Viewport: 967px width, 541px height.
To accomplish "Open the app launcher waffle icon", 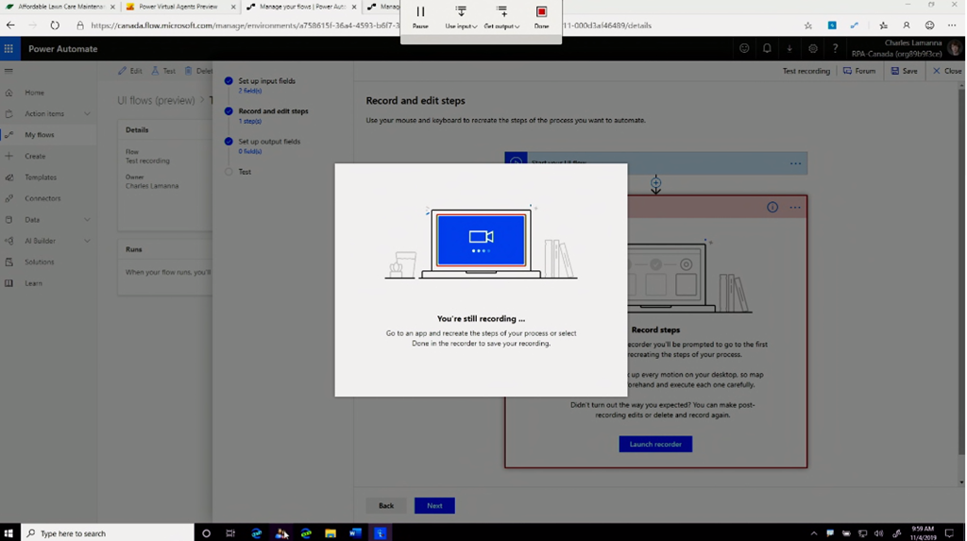I will point(8,49).
